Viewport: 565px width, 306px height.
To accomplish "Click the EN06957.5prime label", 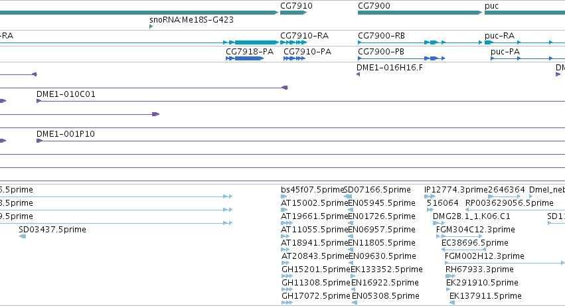I will (382, 229).
